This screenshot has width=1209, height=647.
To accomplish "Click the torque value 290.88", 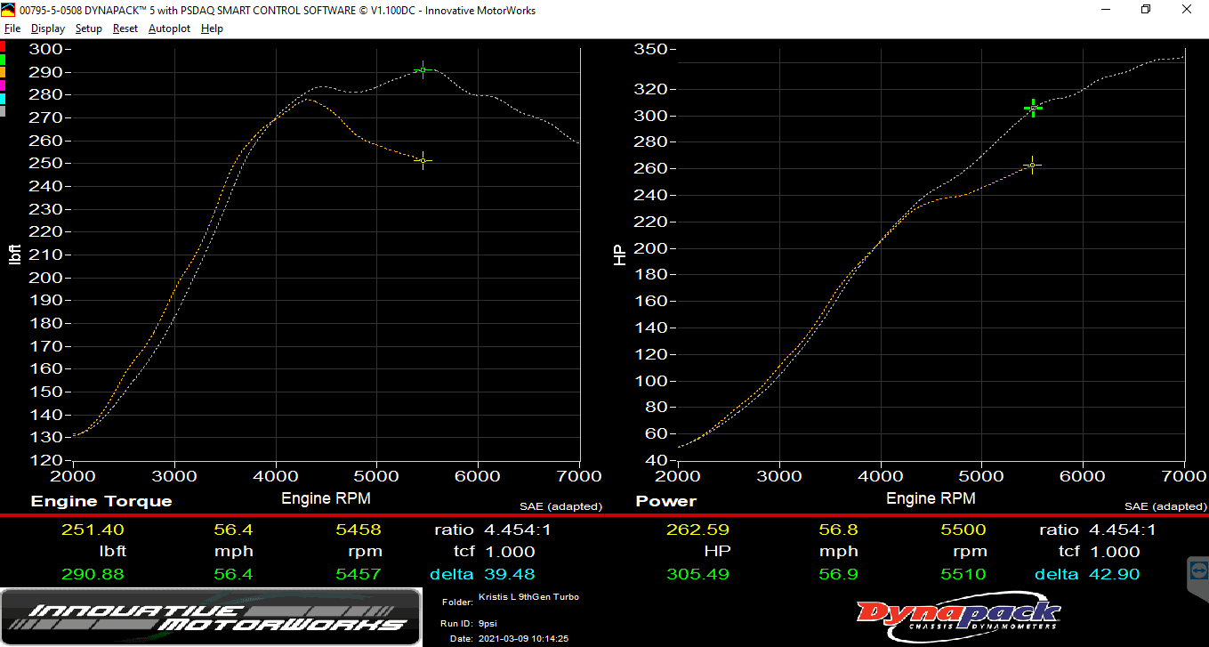I will [x=93, y=574].
